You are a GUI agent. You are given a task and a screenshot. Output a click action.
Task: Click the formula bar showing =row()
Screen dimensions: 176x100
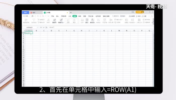point(101,27)
